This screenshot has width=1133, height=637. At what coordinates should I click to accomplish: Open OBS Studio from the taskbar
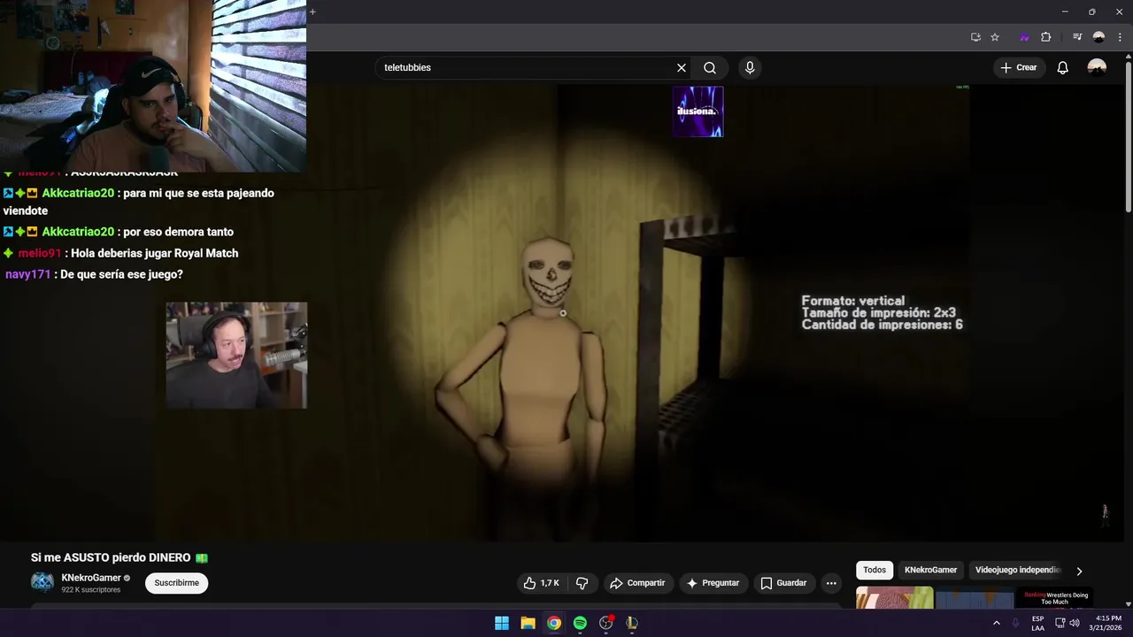coord(606,623)
